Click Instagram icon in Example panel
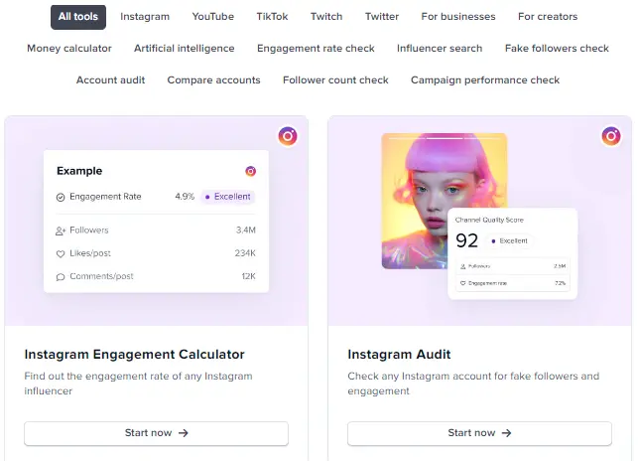Image resolution: width=638 pixels, height=461 pixels. pos(250,171)
